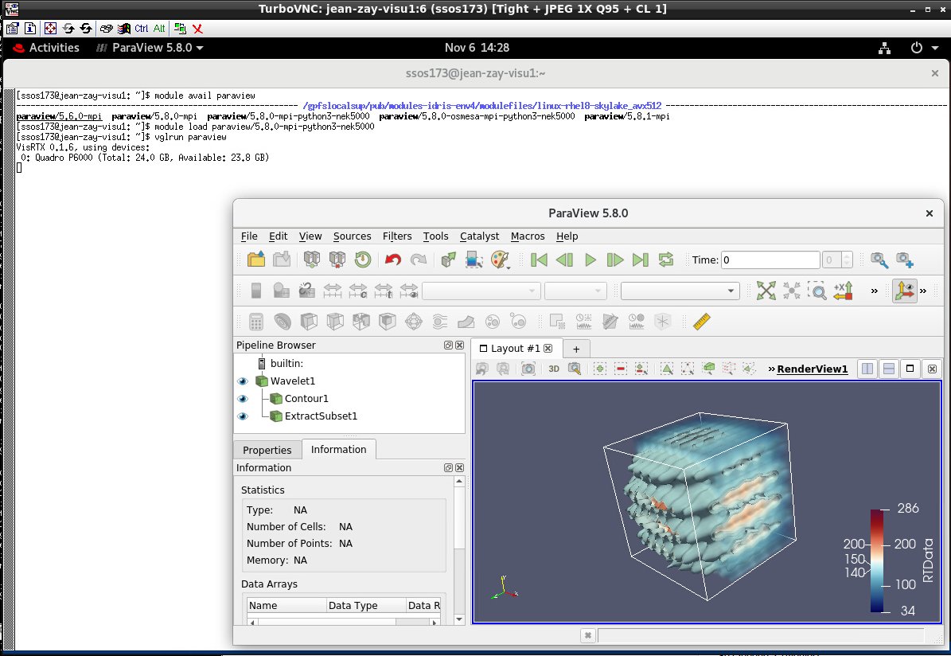Open the Filters menu

[397, 236]
